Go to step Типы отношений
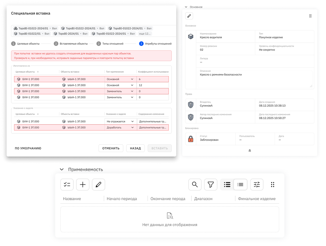 tap(110, 44)
